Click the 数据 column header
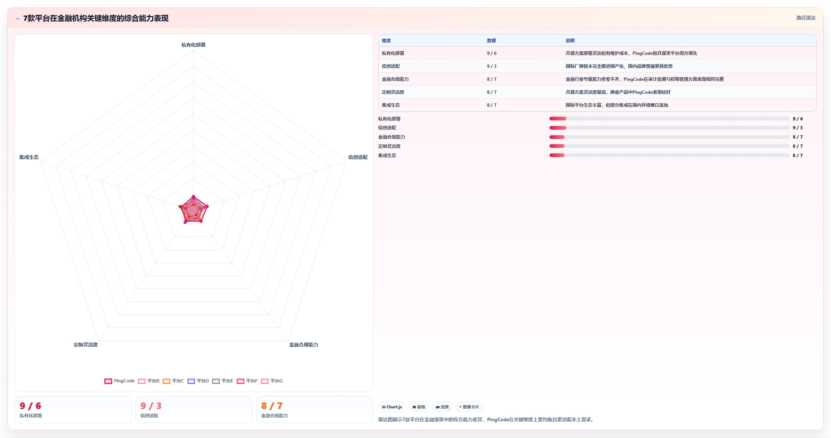This screenshot has width=831, height=438. 491,41
